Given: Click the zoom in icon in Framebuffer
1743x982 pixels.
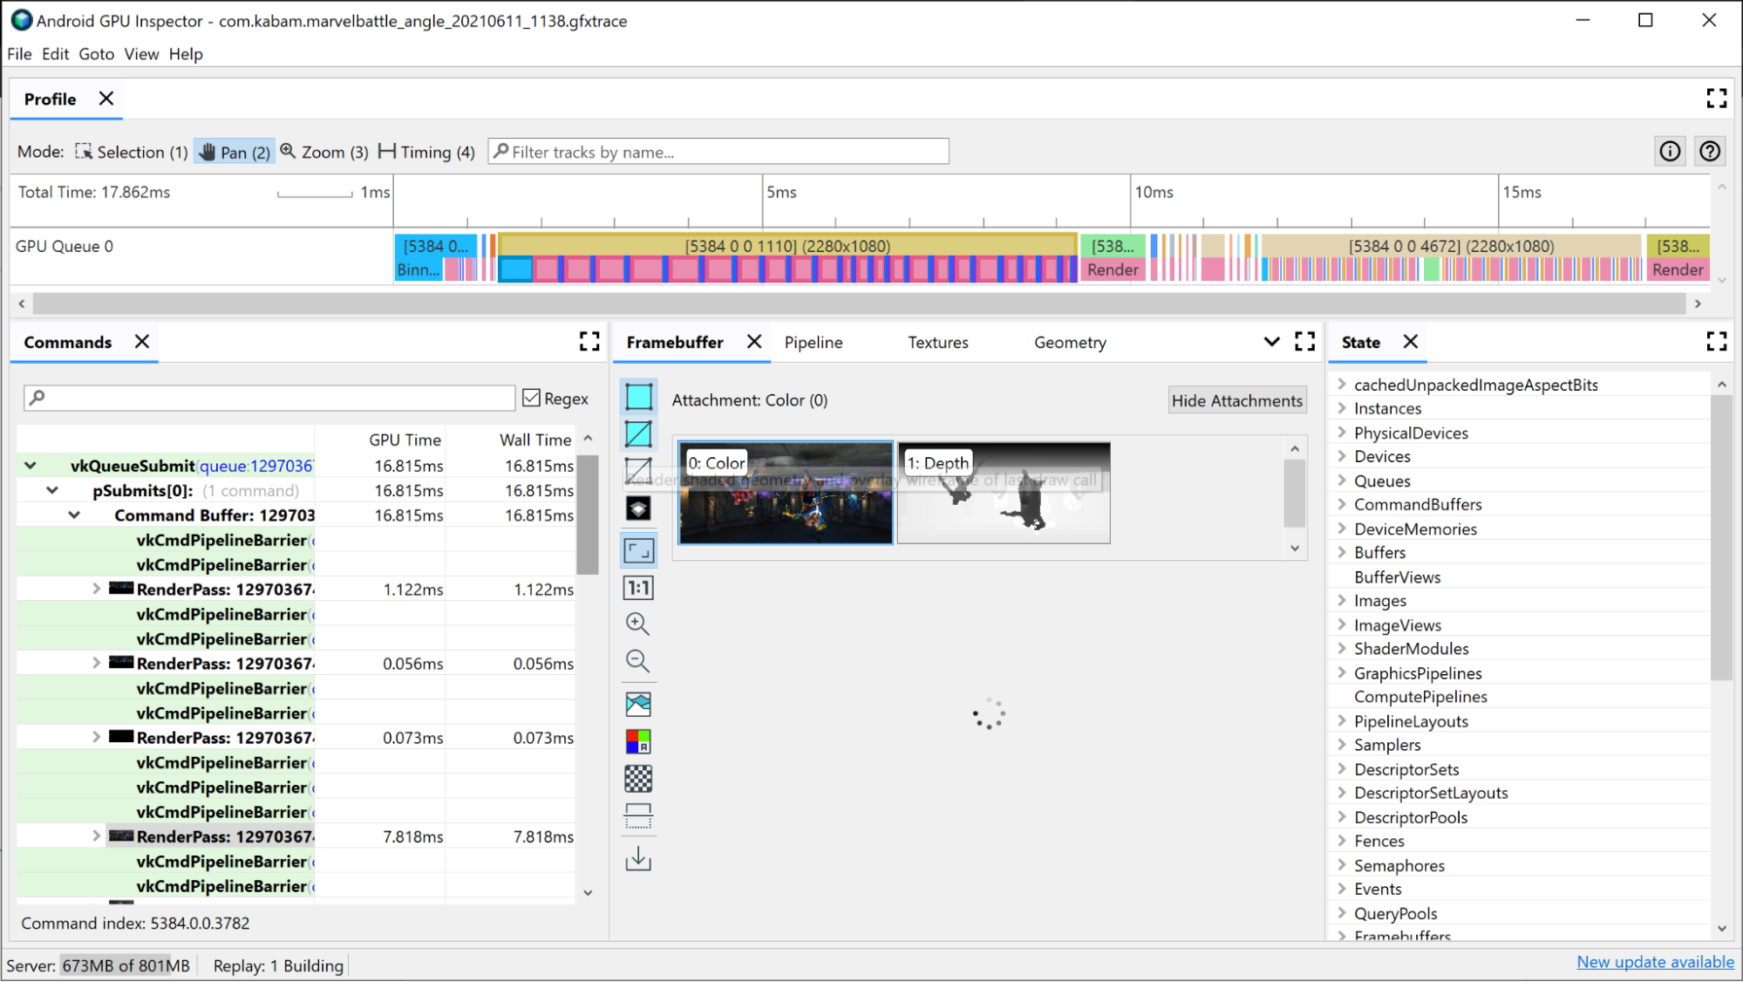Looking at the screenshot, I should coord(638,624).
